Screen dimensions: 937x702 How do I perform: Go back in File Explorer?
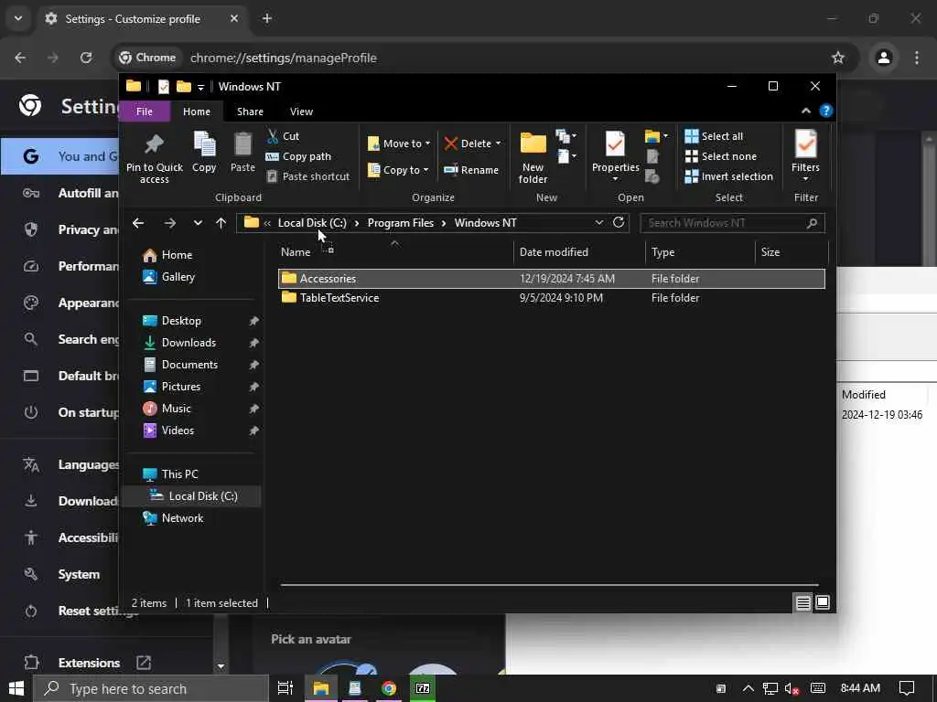(138, 223)
